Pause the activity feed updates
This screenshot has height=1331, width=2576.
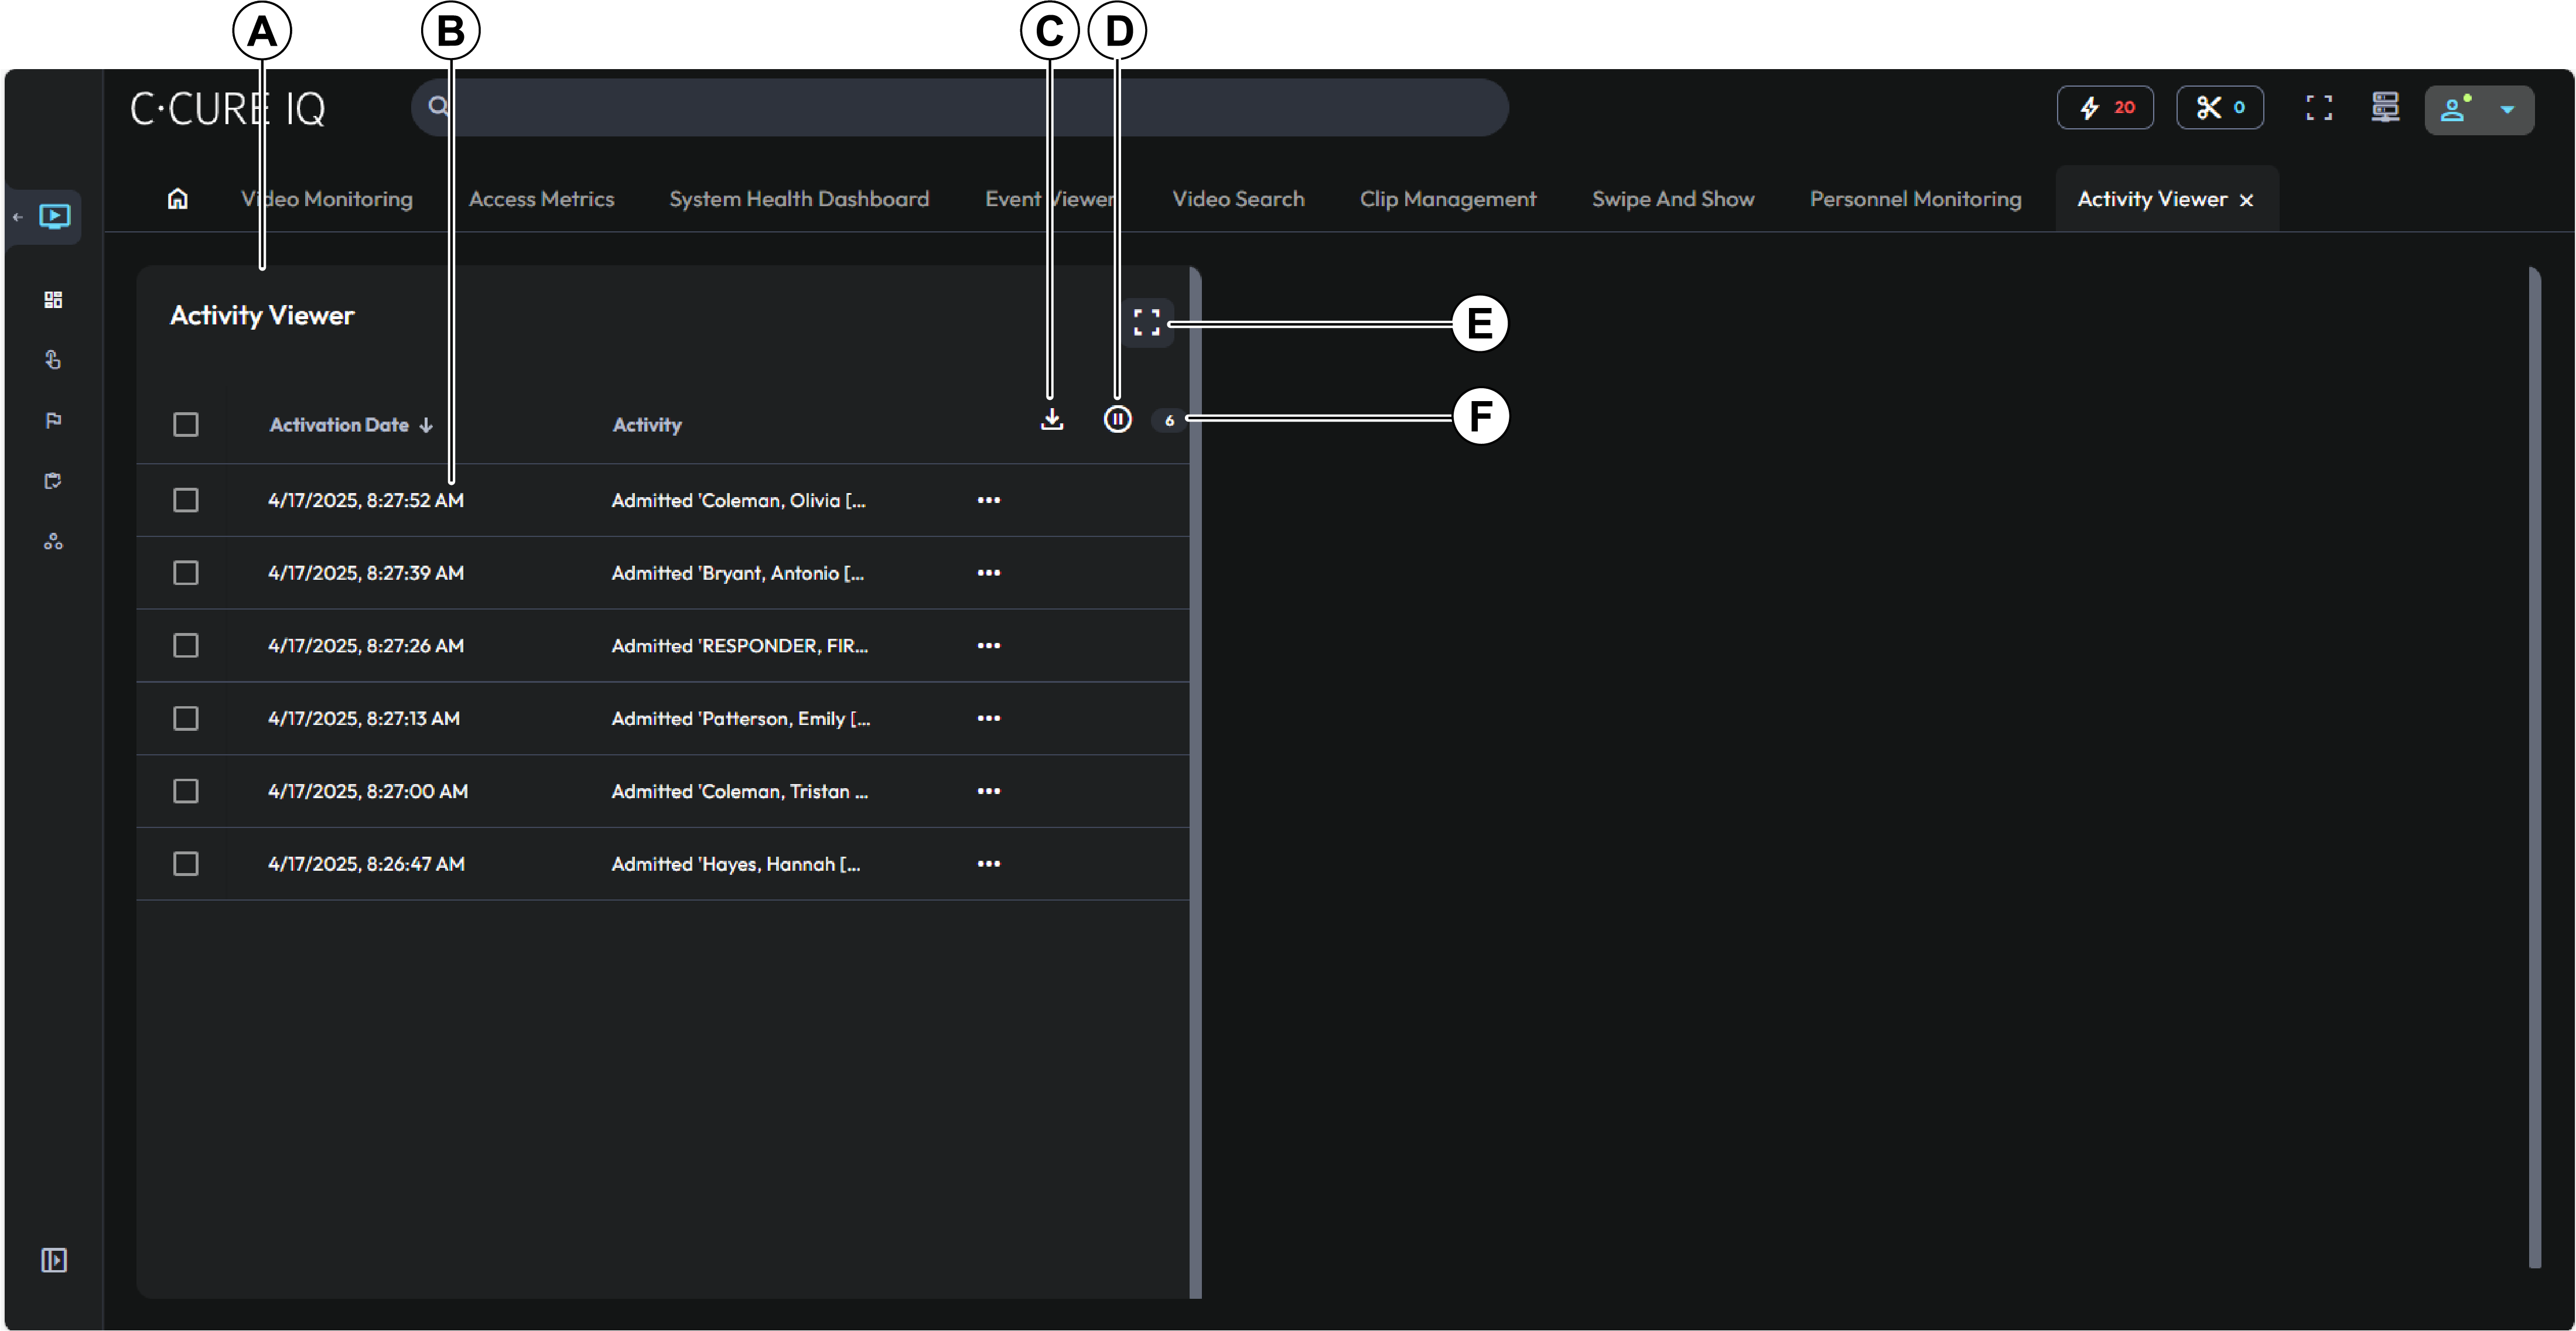pos(1117,419)
